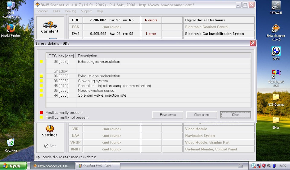This screenshot has height=170, width=290.
Task: Open INPA desktop shortcut
Action: point(276,51)
